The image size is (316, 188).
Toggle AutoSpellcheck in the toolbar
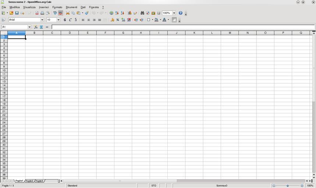click(x=61, y=13)
